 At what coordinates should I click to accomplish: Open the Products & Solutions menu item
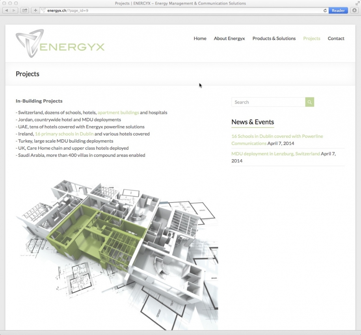pyautogui.click(x=274, y=39)
